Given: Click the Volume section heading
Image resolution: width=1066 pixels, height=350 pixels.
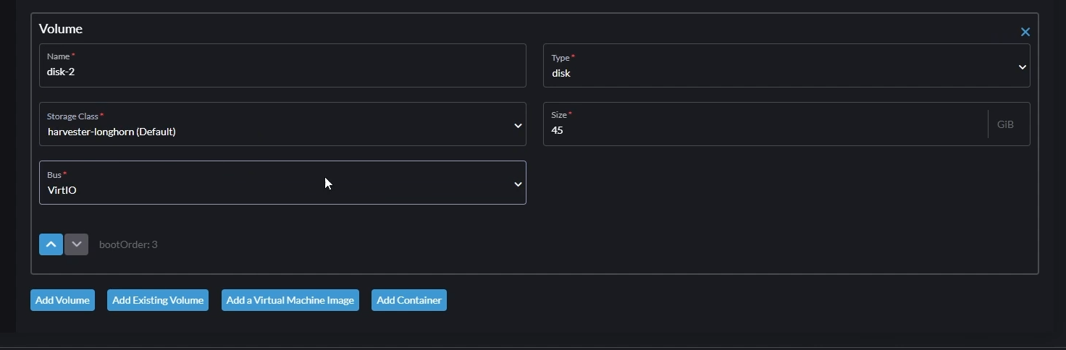Looking at the screenshot, I should 61,29.
